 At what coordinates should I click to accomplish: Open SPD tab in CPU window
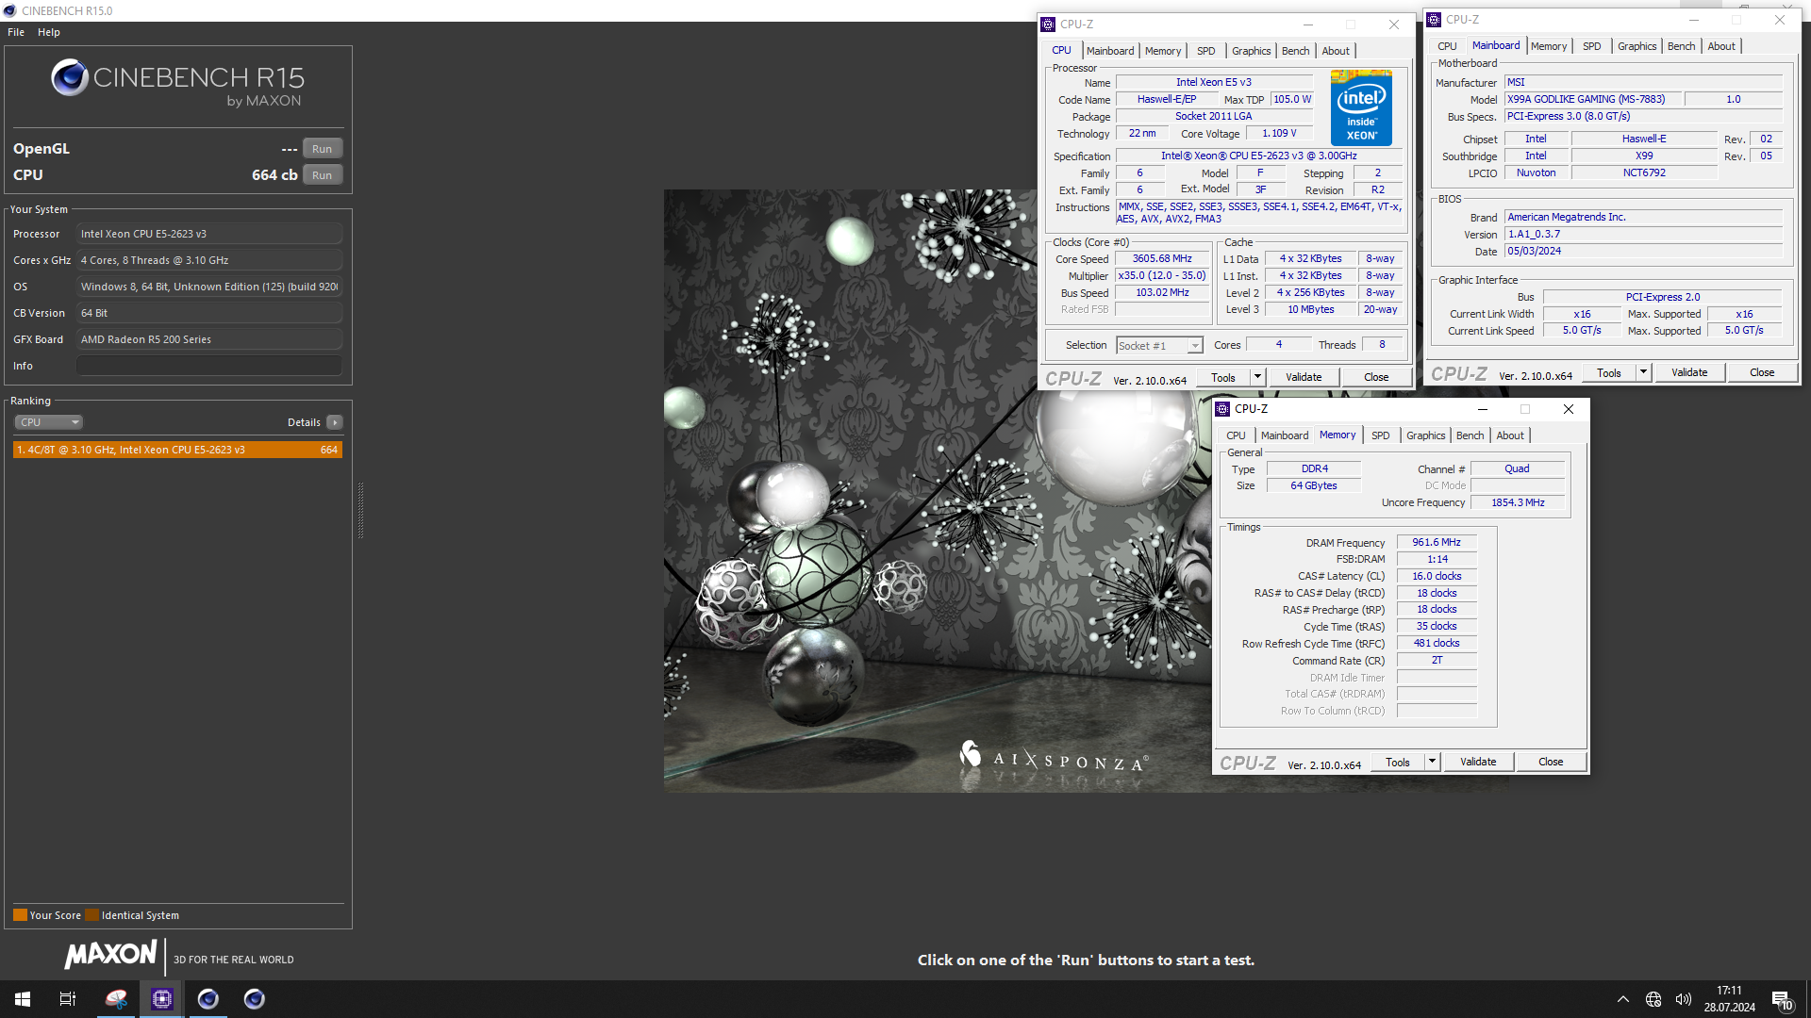click(1206, 51)
